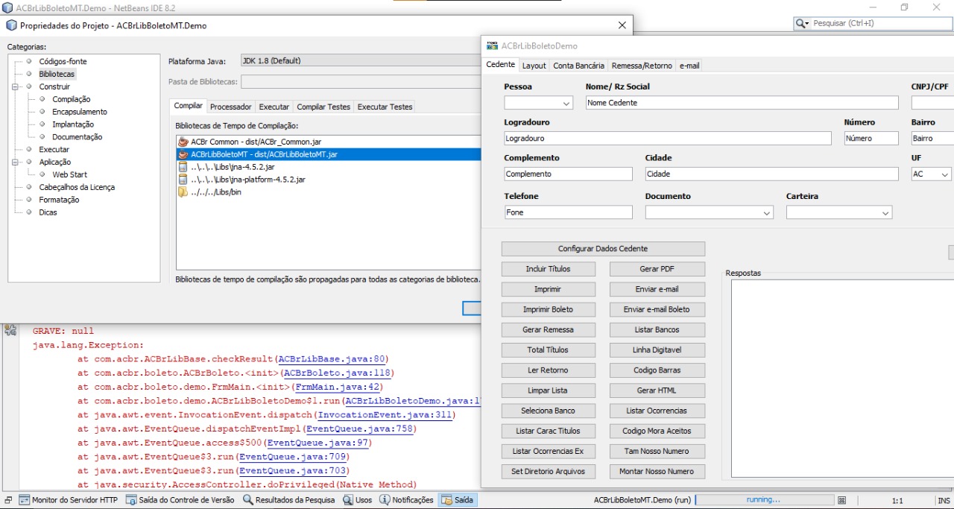Viewport: 954px width, 509px height.
Task: Select Códigos-fonte category
Action: pyautogui.click(x=63, y=62)
